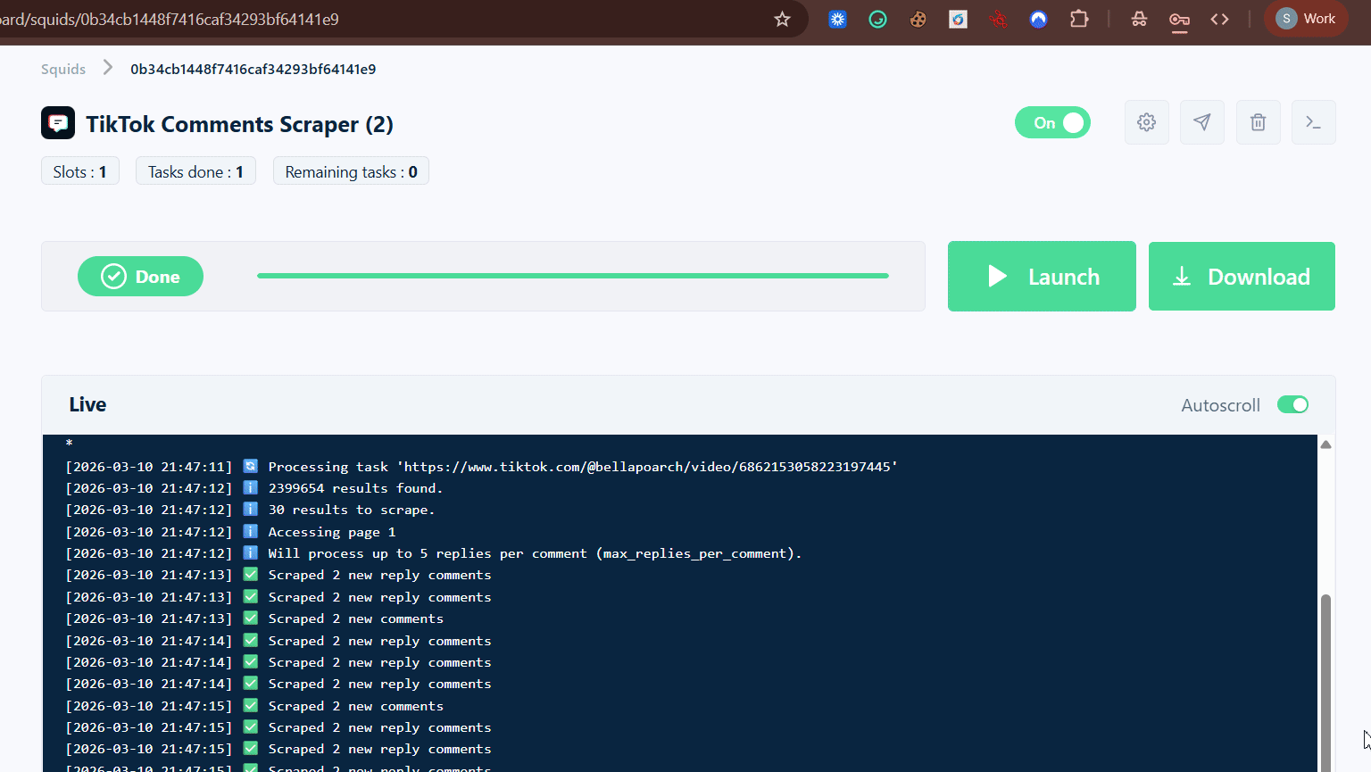
Task: Open the code snippet tool icon
Action: (1220, 18)
